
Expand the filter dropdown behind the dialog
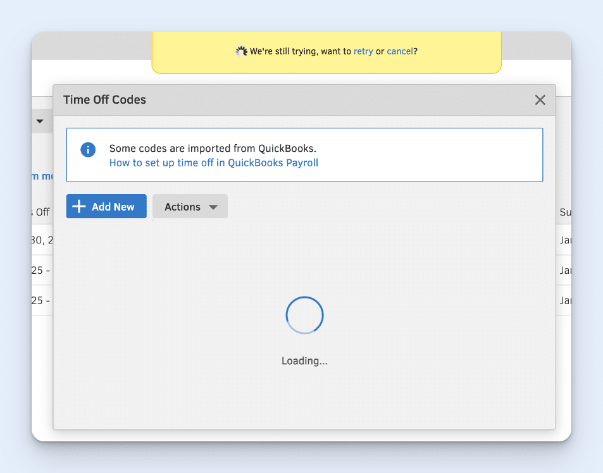(40, 121)
